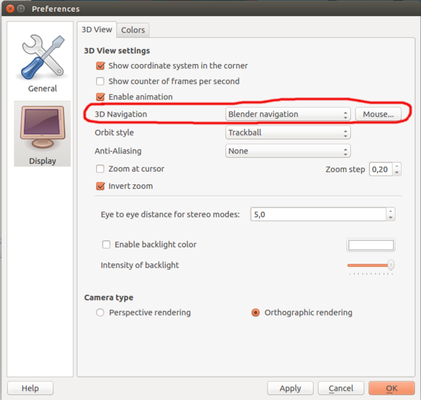Click the Zoom step spinner arrows
The image size is (421, 400).
pyautogui.click(x=397, y=170)
